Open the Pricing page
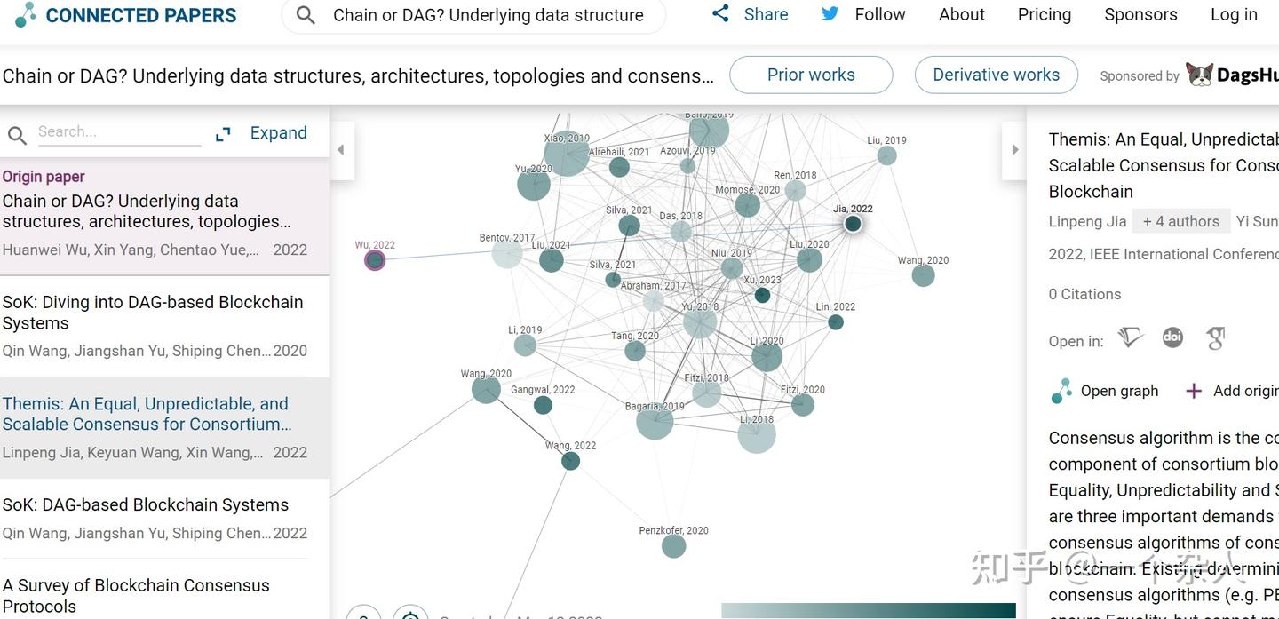This screenshot has width=1279, height=619. 1044,15
